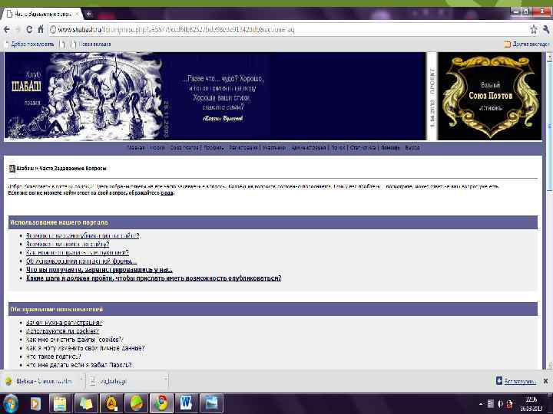Click 'Что такое подпись?' item

[54, 356]
